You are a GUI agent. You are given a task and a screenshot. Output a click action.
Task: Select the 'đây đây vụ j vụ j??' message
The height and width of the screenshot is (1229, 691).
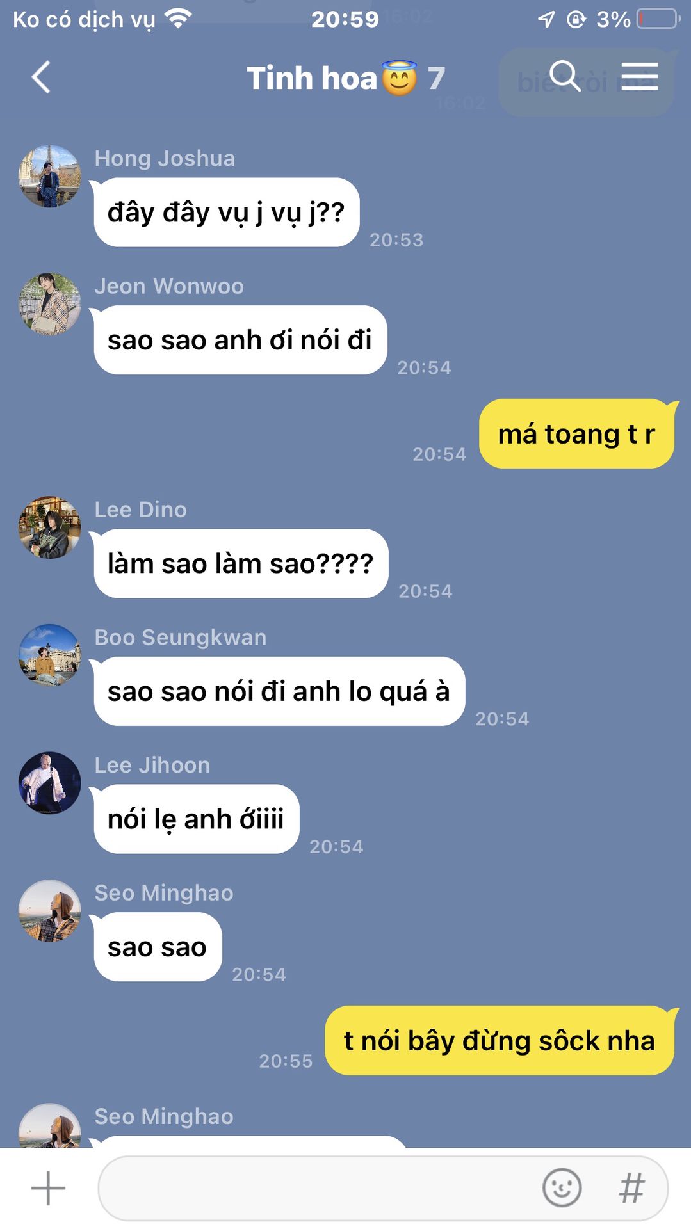click(x=226, y=212)
